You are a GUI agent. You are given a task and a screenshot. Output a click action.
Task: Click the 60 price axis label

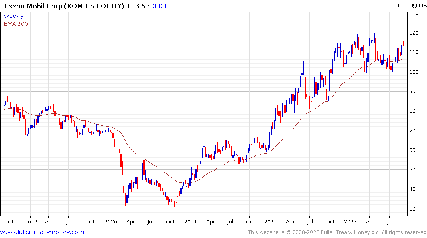[x=413, y=150]
